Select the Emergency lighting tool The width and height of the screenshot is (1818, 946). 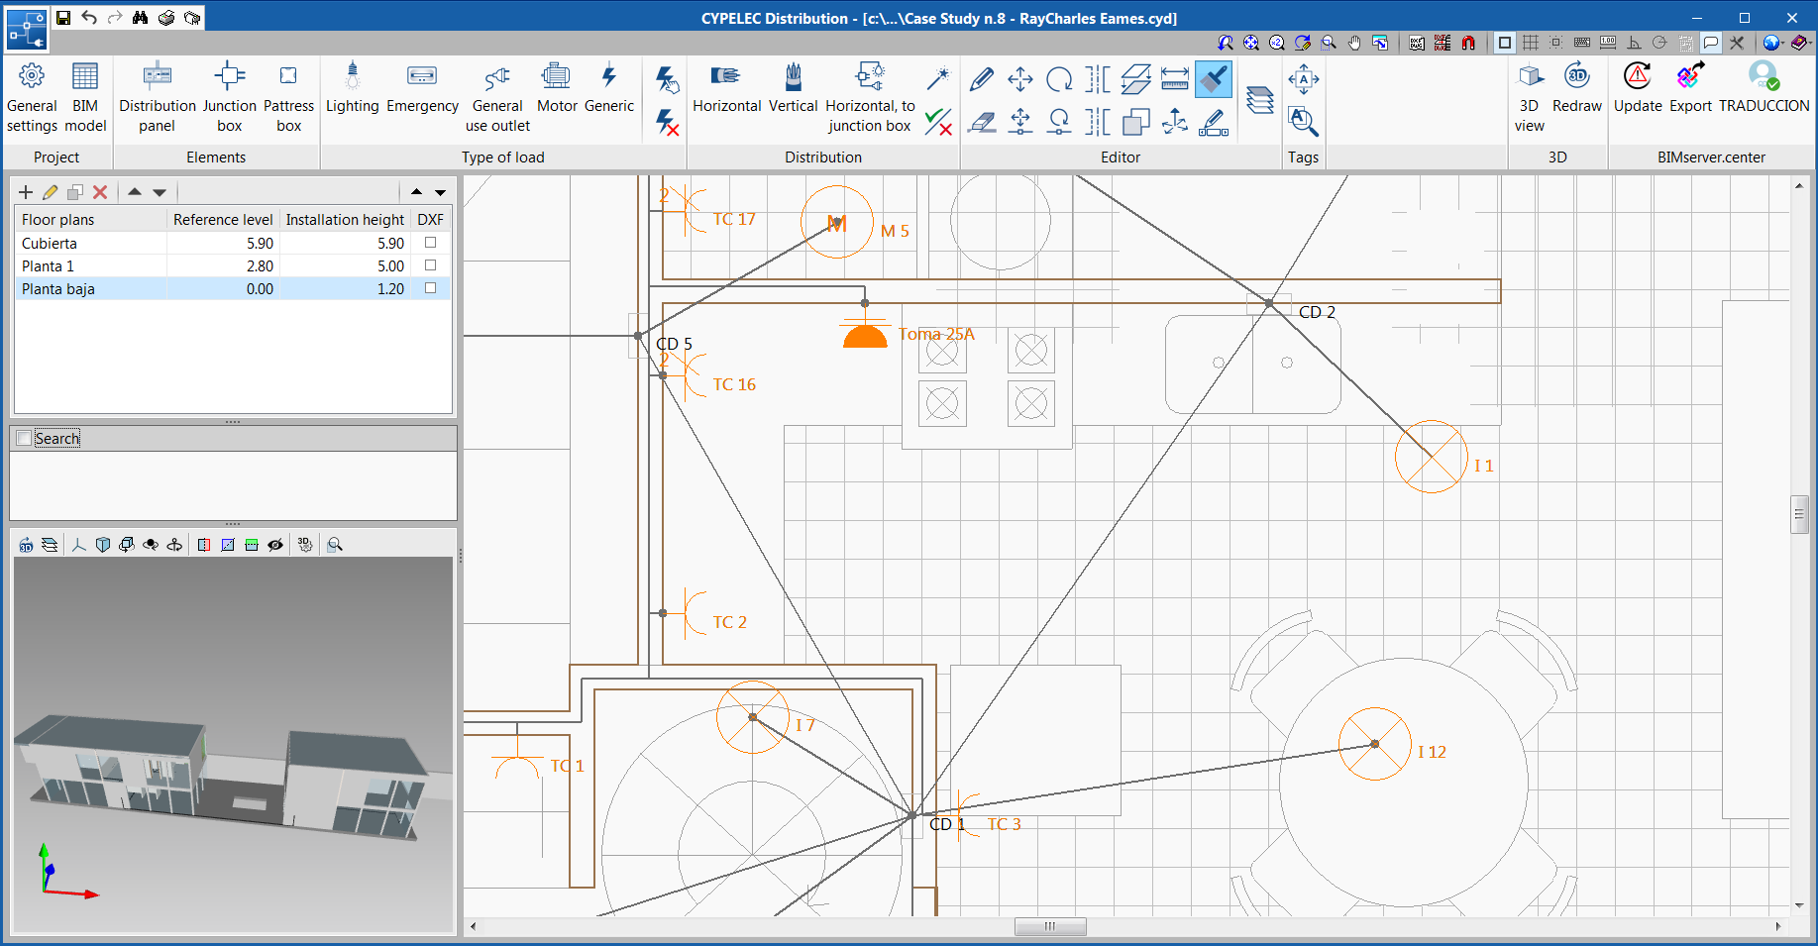click(x=422, y=89)
